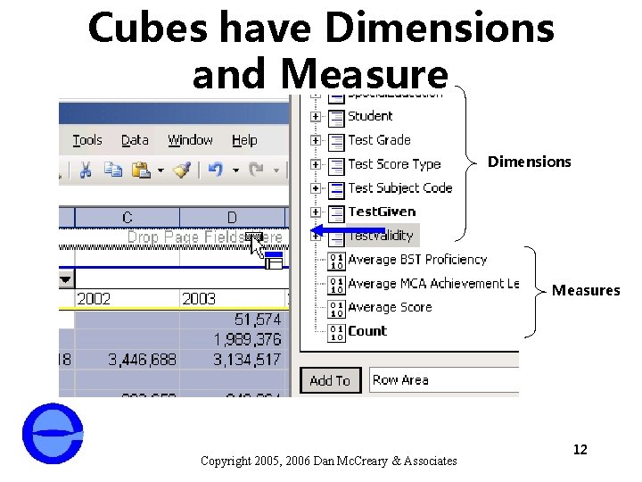This screenshot has width=642, height=482.
Task: Expand the Test Subject Code node
Action: 316,188
